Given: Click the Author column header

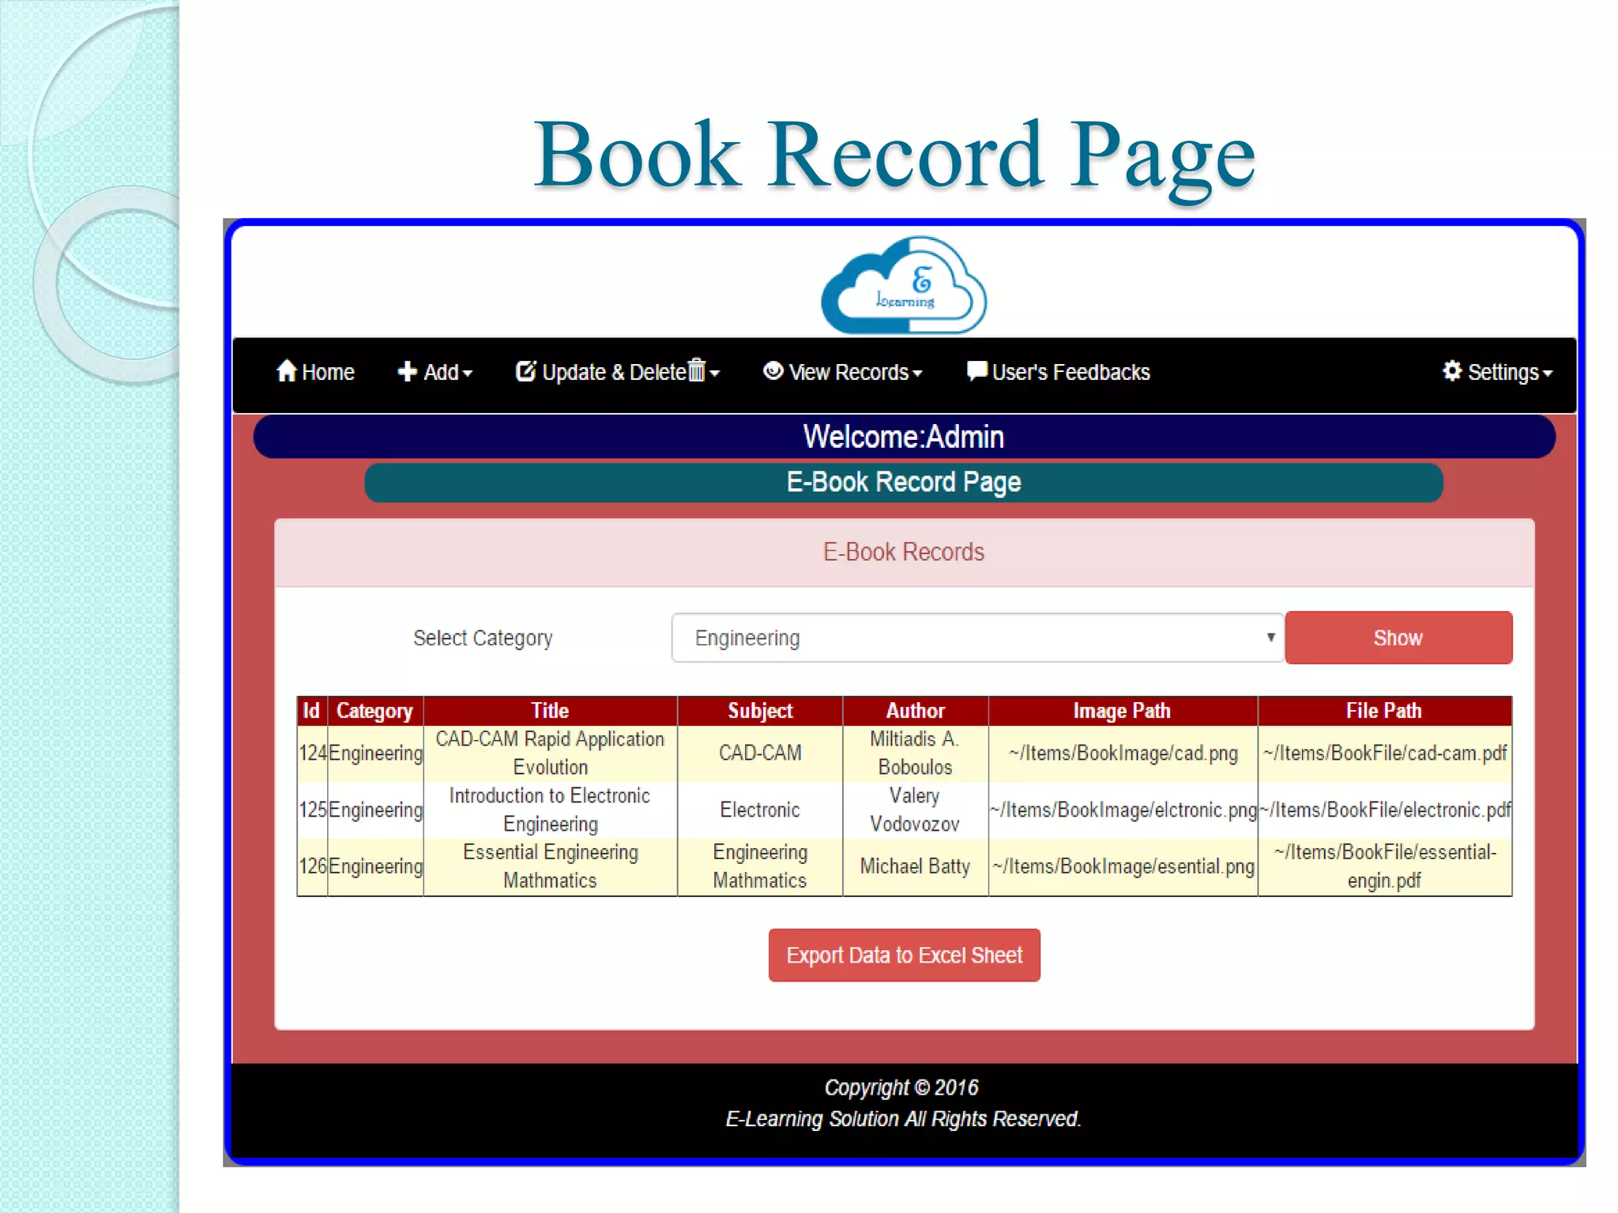Looking at the screenshot, I should click(x=915, y=711).
